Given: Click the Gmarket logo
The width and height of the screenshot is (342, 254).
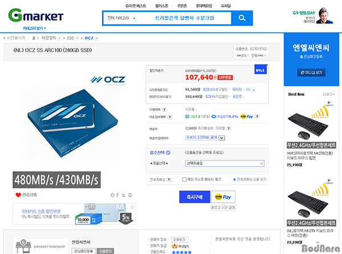Looking at the screenshot, I should (36, 15).
